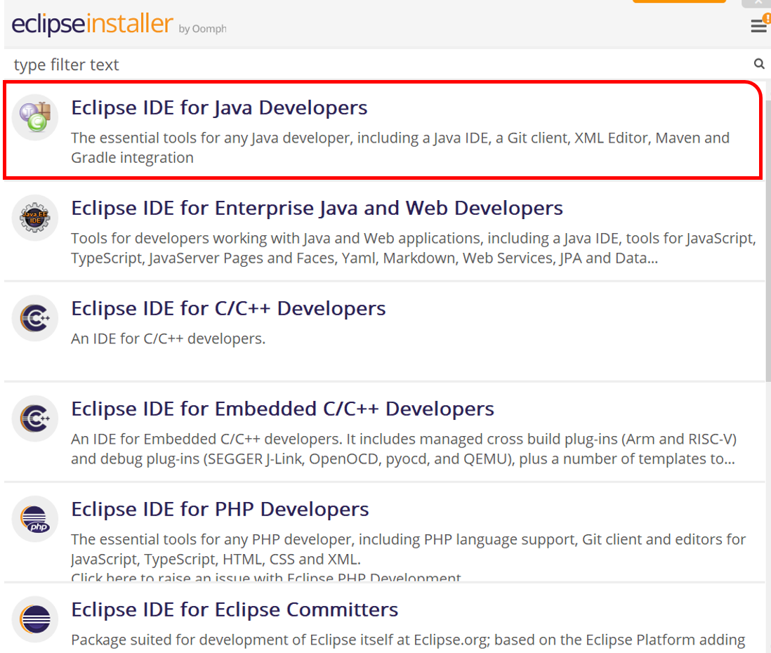Click 'Package suited for development of Eclipse itself' description

tap(408, 640)
